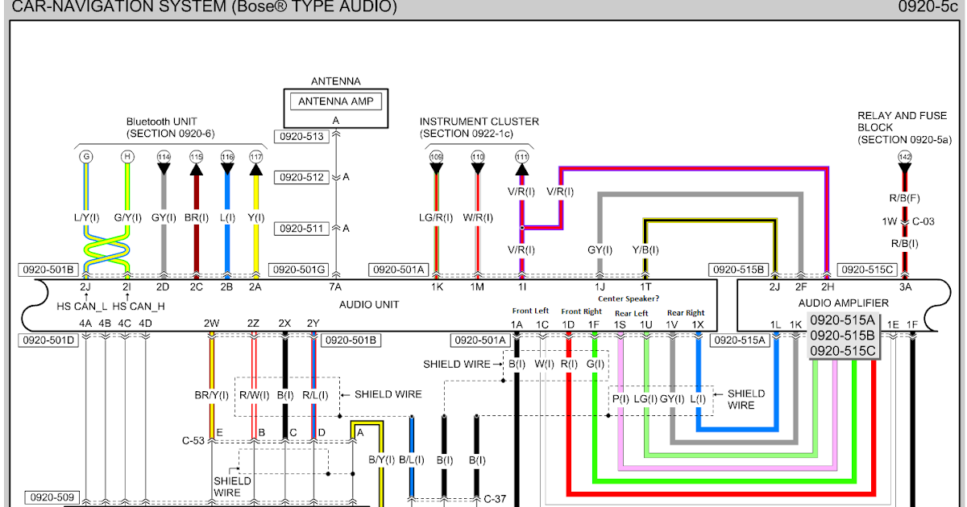Click the AUDIO UNIT label
Image resolution: width=967 pixels, height=507 pixels.
click(369, 304)
